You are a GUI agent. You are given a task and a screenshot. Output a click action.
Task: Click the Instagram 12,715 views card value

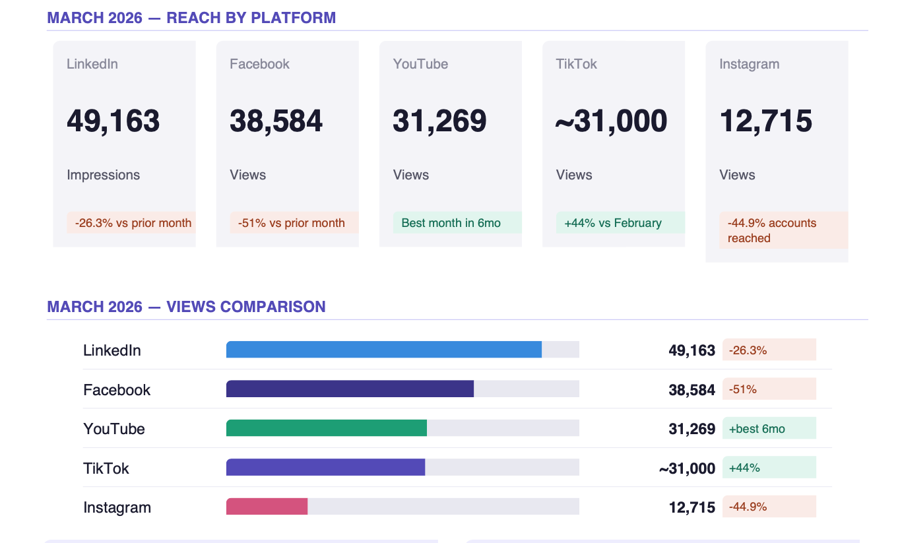(x=765, y=121)
